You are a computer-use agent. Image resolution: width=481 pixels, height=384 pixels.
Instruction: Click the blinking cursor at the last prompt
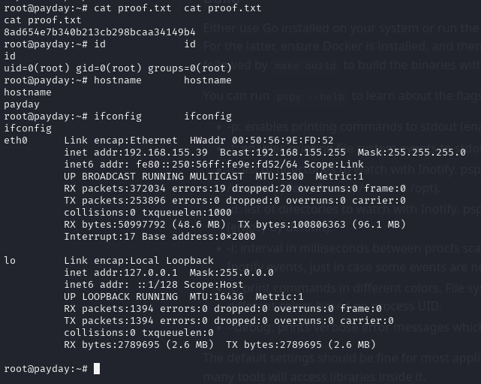pos(96,368)
